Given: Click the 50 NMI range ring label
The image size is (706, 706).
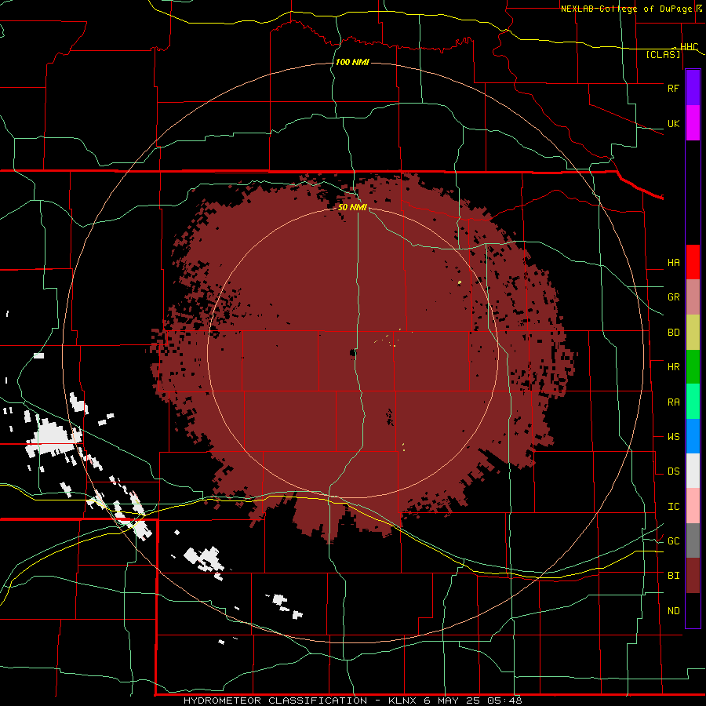Looking at the screenshot, I should [352, 207].
